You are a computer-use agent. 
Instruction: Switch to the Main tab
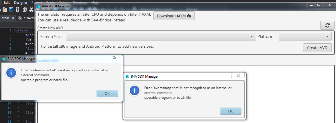pyautogui.click(x=5, y=18)
